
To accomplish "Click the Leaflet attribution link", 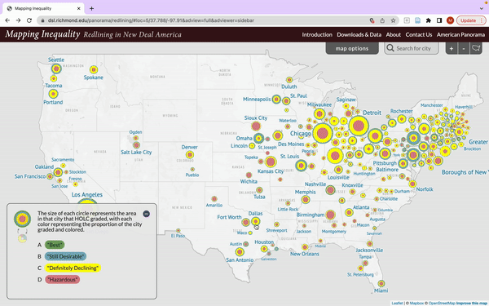I will pos(397,304).
